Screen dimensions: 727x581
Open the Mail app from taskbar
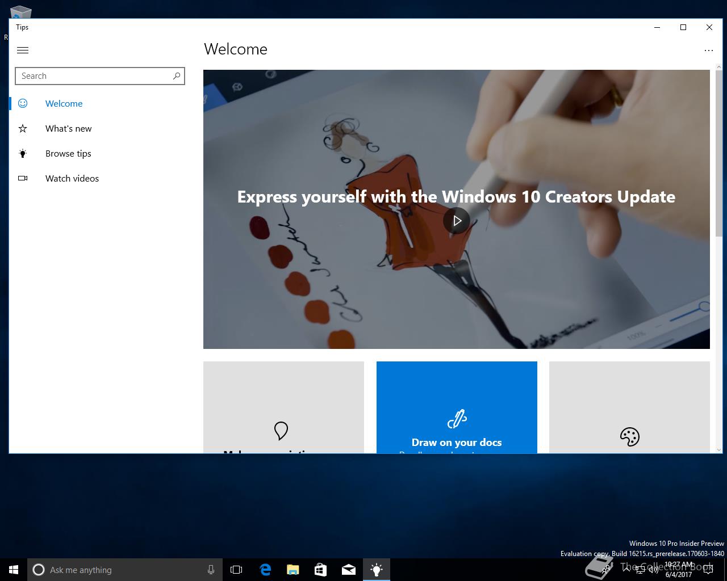[x=349, y=570]
